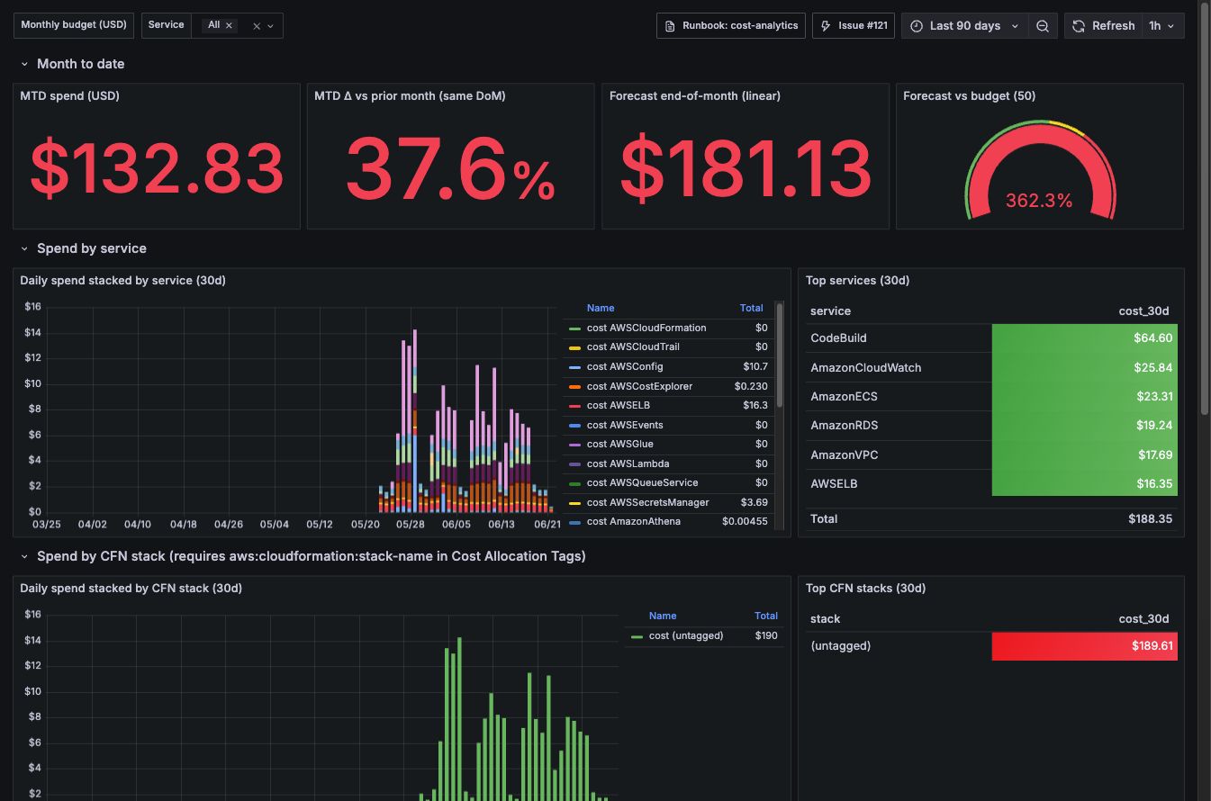Remove the 'All' service filter chip
This screenshot has width=1211, height=801.
click(x=230, y=25)
